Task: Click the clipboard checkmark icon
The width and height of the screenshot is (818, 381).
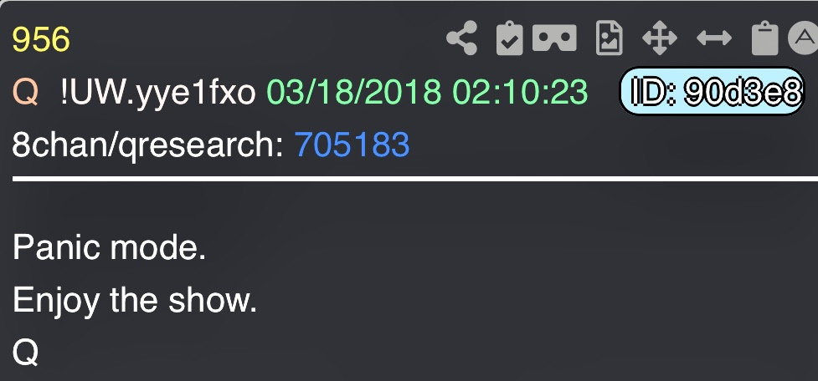Action: [509, 38]
